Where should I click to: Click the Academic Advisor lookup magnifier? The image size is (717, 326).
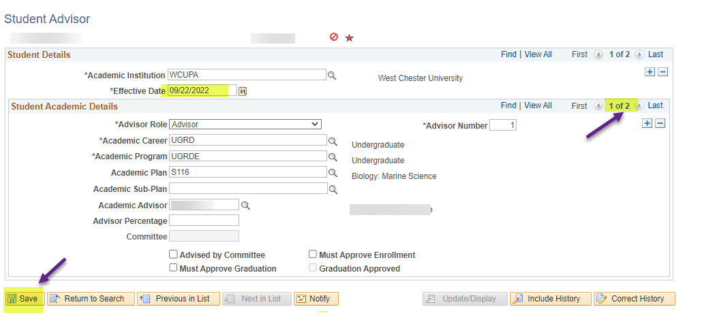tap(245, 205)
